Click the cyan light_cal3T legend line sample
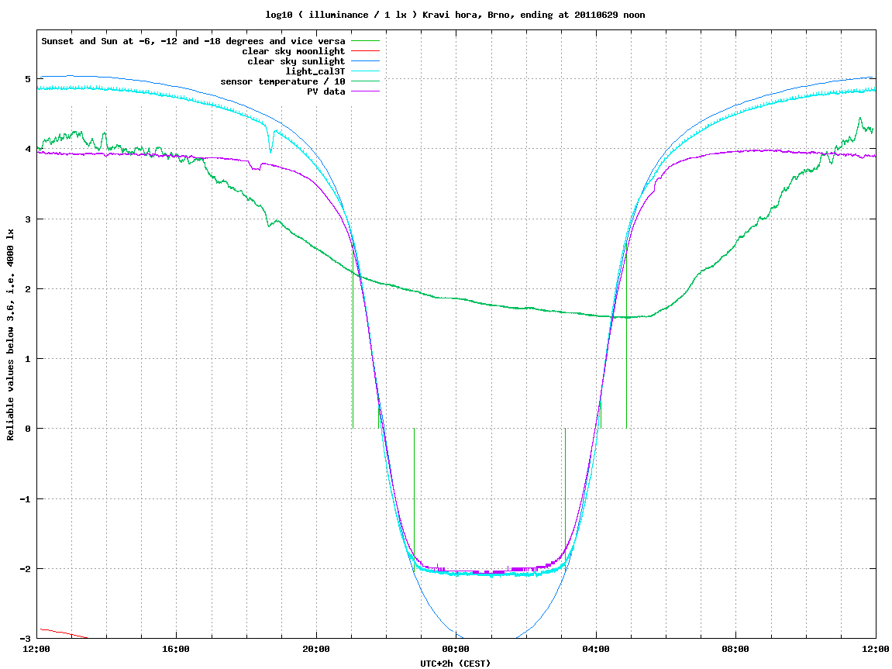892x669 pixels. tap(365, 71)
